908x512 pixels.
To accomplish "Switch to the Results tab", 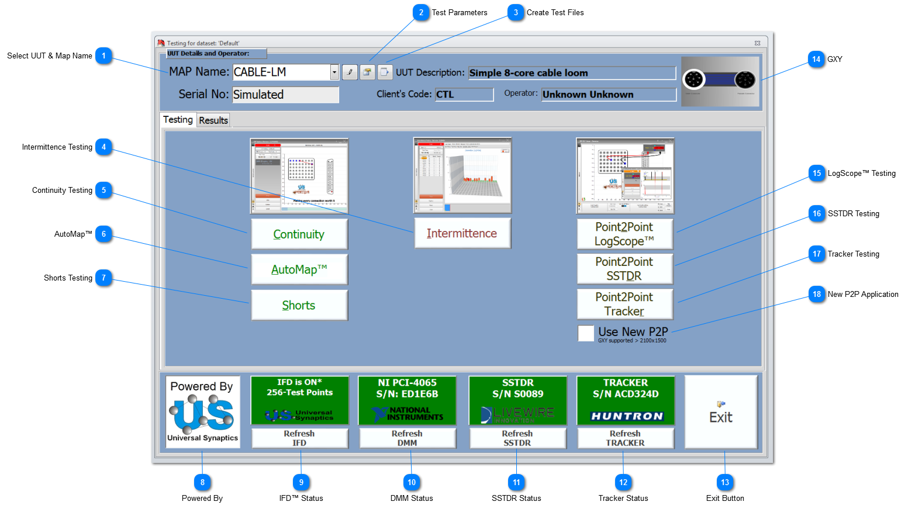I will click(213, 120).
